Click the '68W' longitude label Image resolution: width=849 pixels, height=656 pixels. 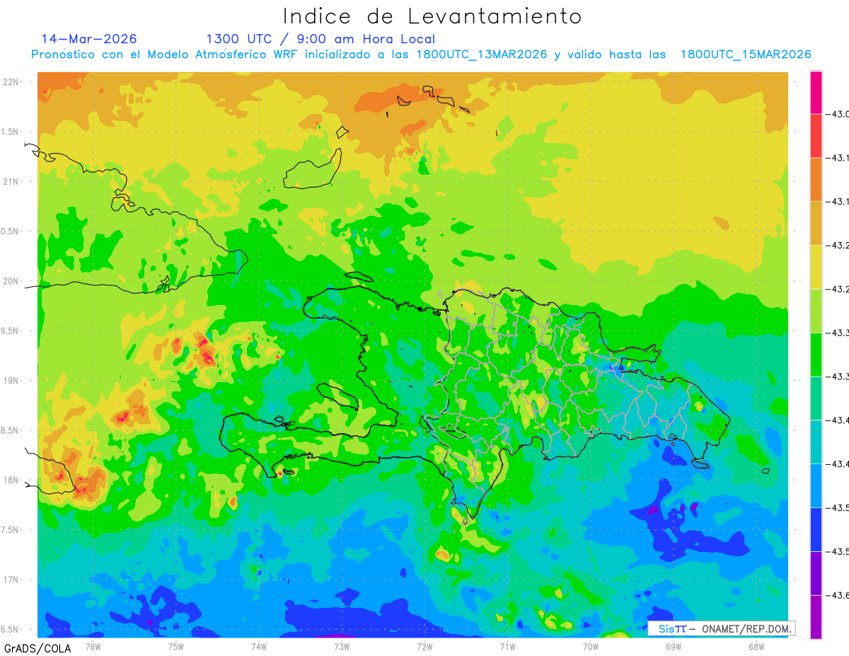(x=756, y=646)
